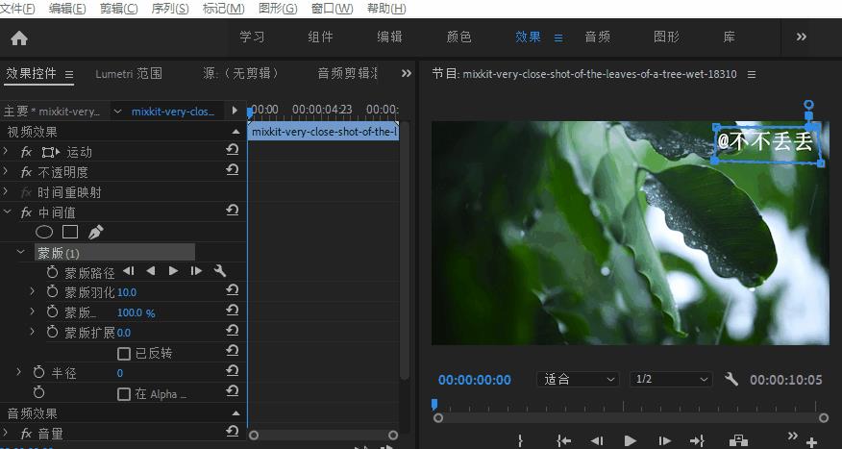
Task: Switch to 颜色 workspace
Action: coord(458,37)
